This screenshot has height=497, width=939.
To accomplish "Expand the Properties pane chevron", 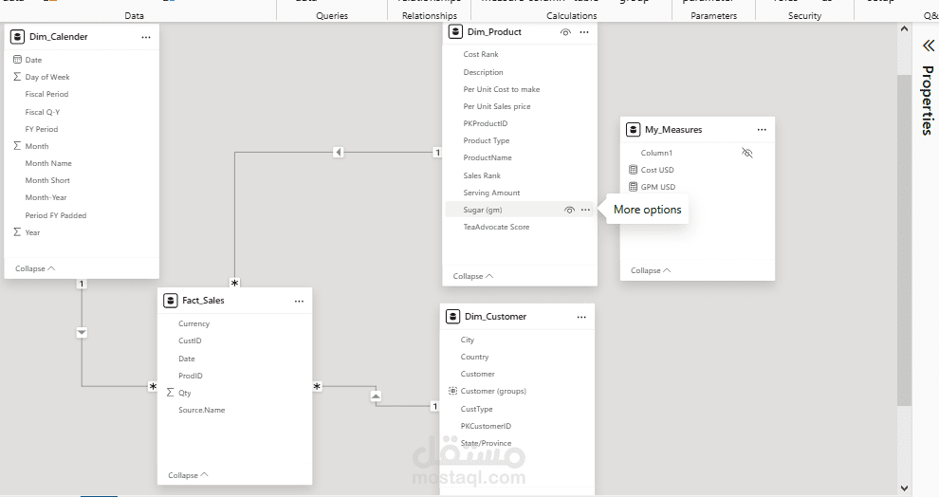I will 929,46.
